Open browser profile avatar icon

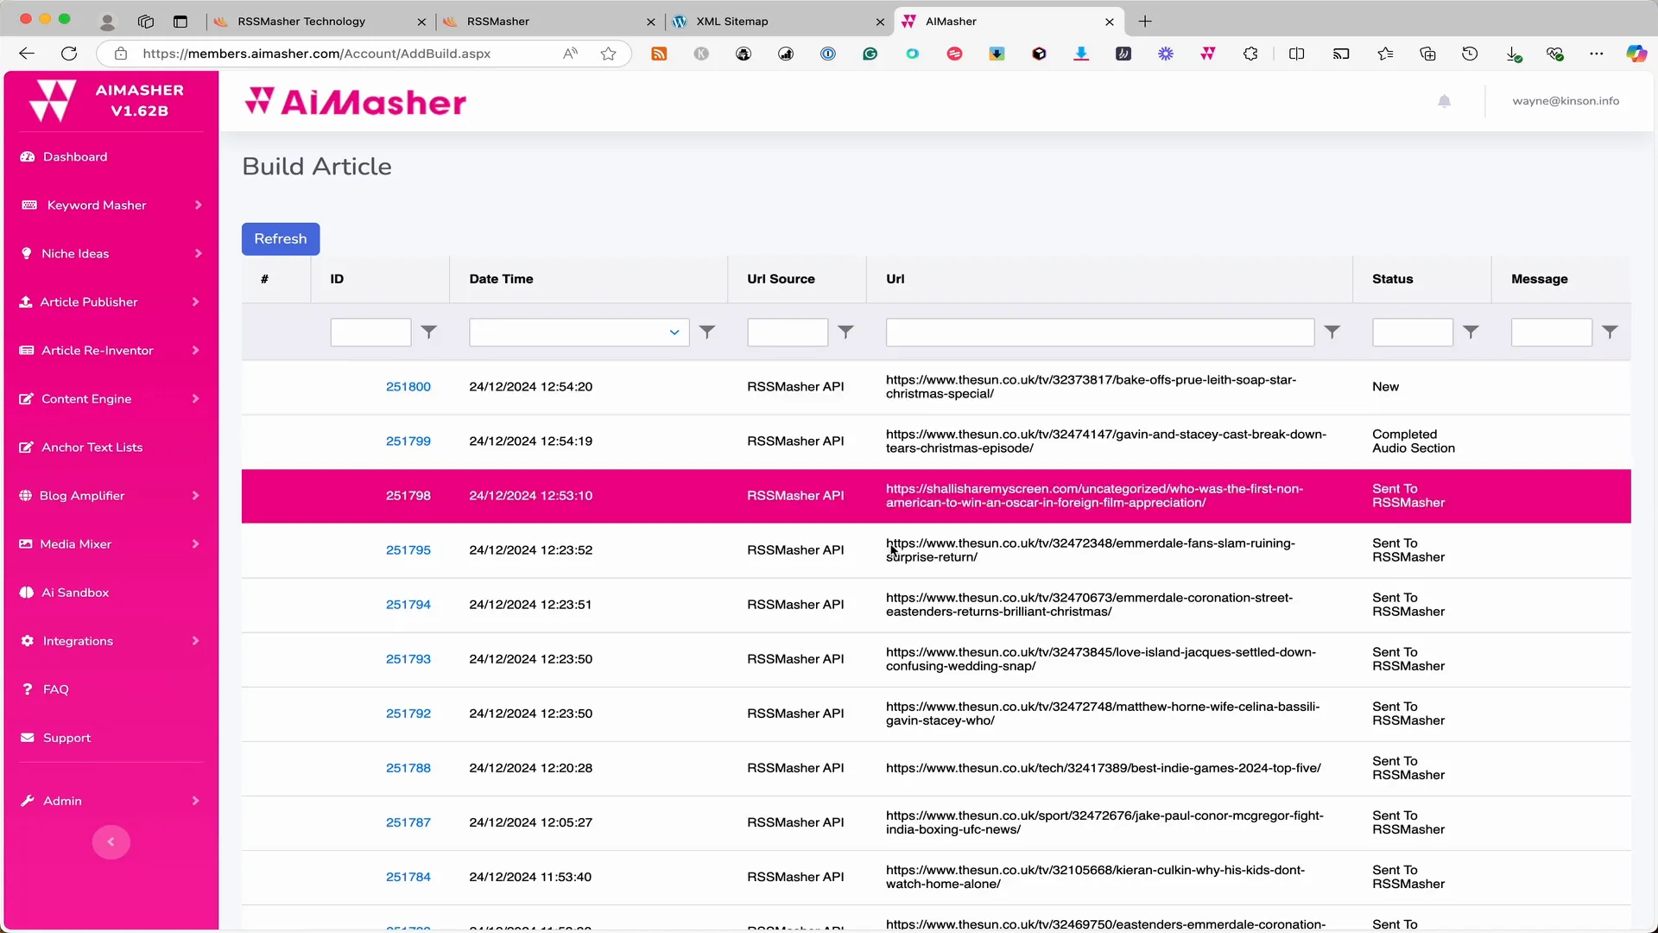pos(107,22)
